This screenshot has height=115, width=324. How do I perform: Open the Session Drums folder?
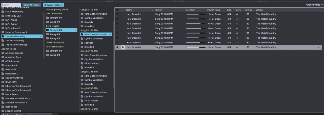coord(11,111)
